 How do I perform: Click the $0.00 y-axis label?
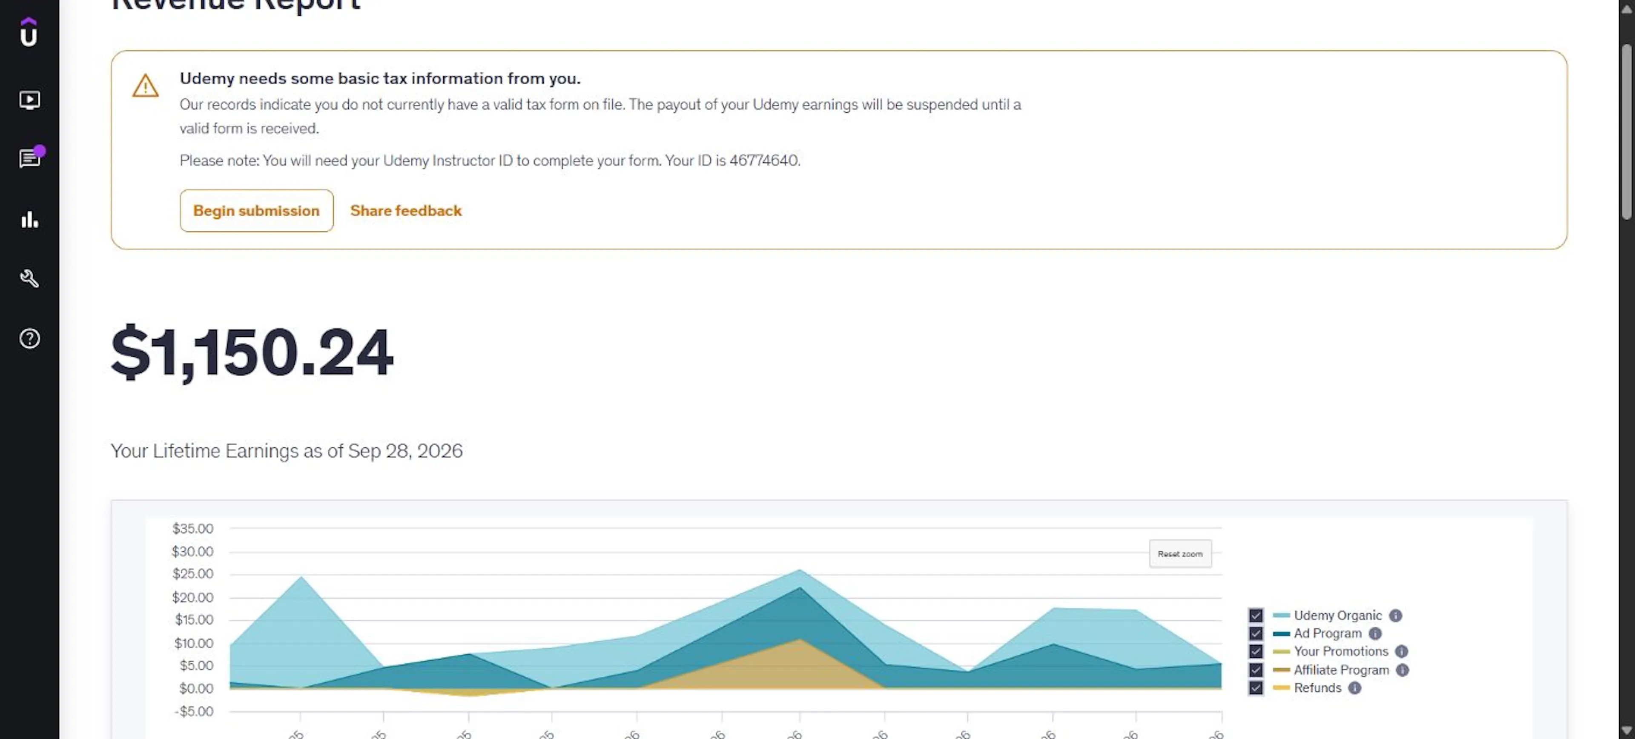tap(195, 688)
